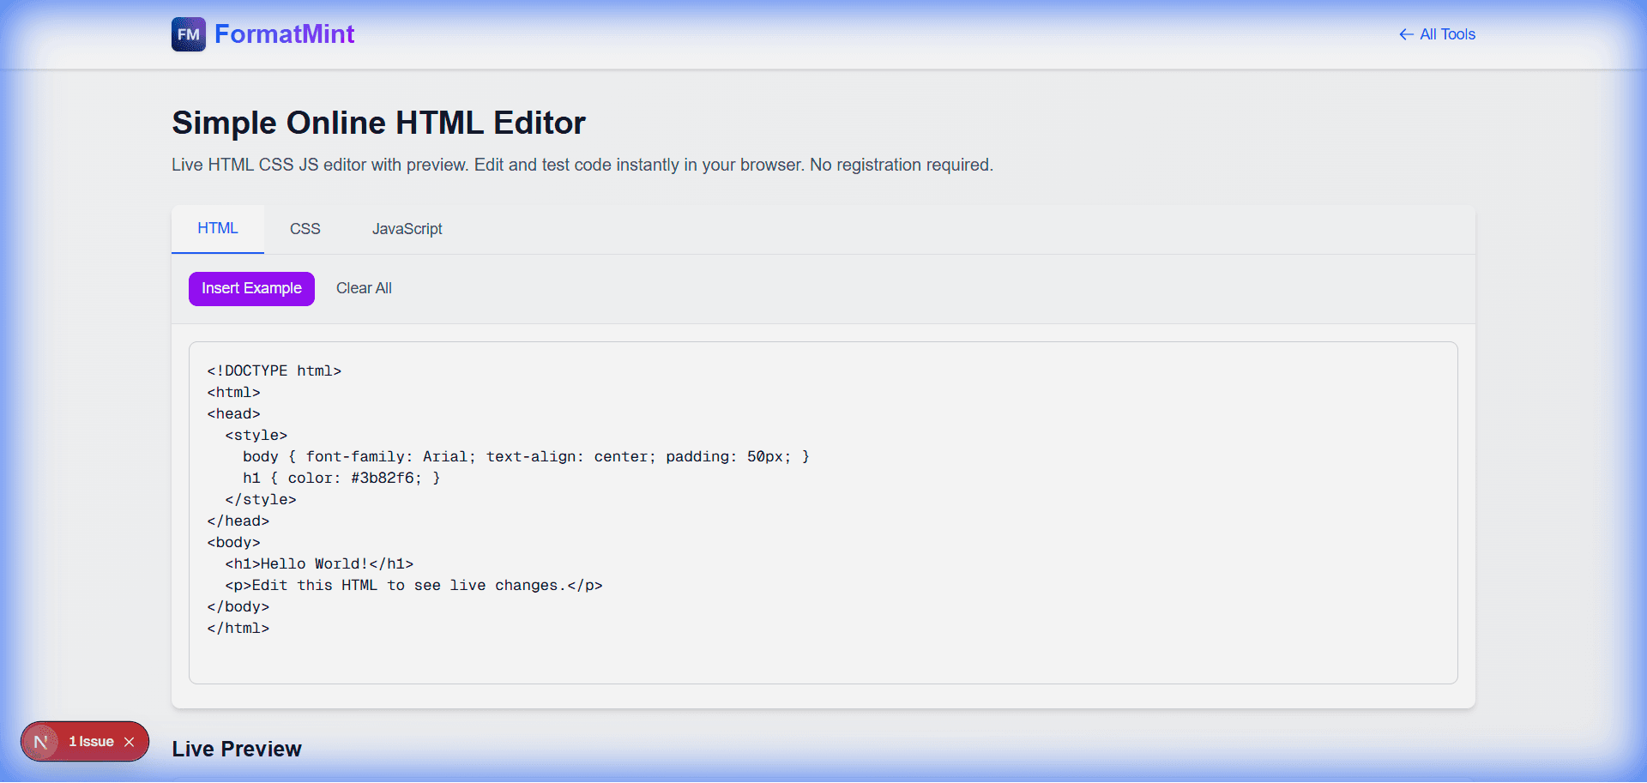Place cursor inside the HTML code editor

[x=772, y=515]
